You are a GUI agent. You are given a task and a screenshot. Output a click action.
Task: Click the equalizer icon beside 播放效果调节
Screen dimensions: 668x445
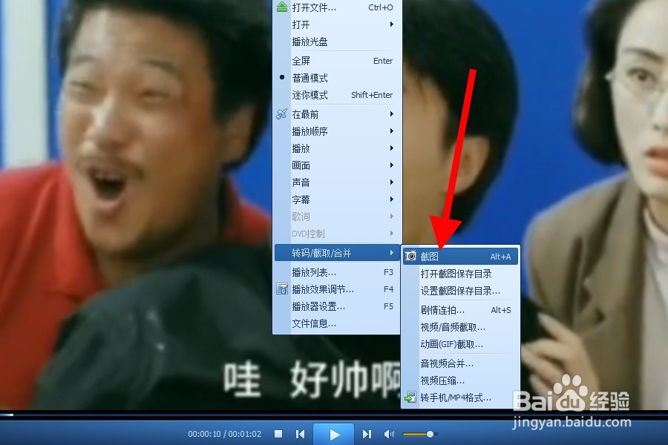tap(281, 289)
